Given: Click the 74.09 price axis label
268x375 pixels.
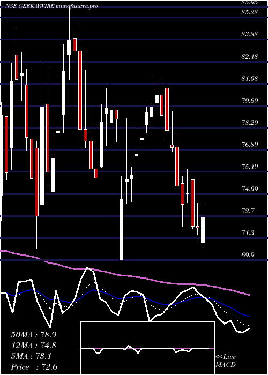Looking at the screenshot, I should (x=250, y=189).
